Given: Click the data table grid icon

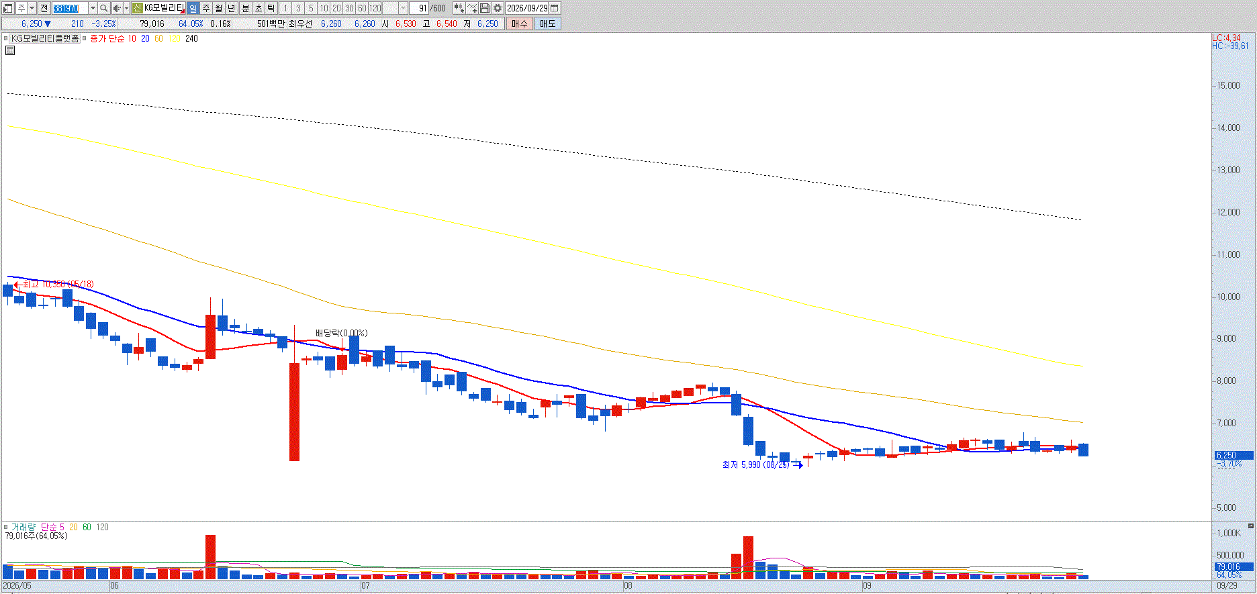Looking at the screenshot, I should coord(10,50).
